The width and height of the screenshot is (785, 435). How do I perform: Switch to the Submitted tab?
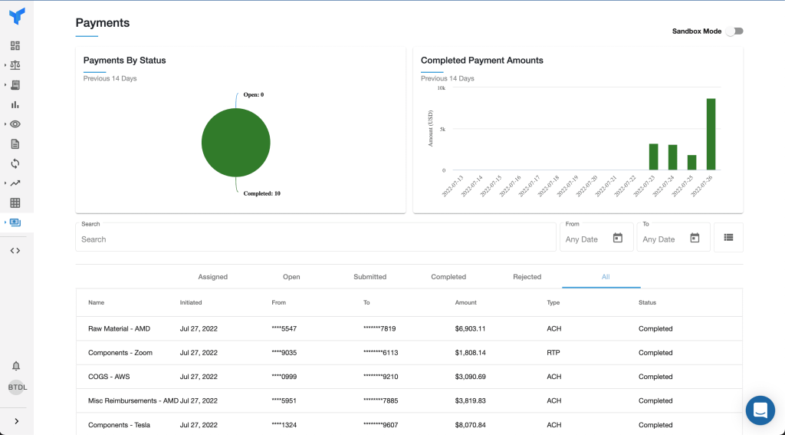pos(370,277)
